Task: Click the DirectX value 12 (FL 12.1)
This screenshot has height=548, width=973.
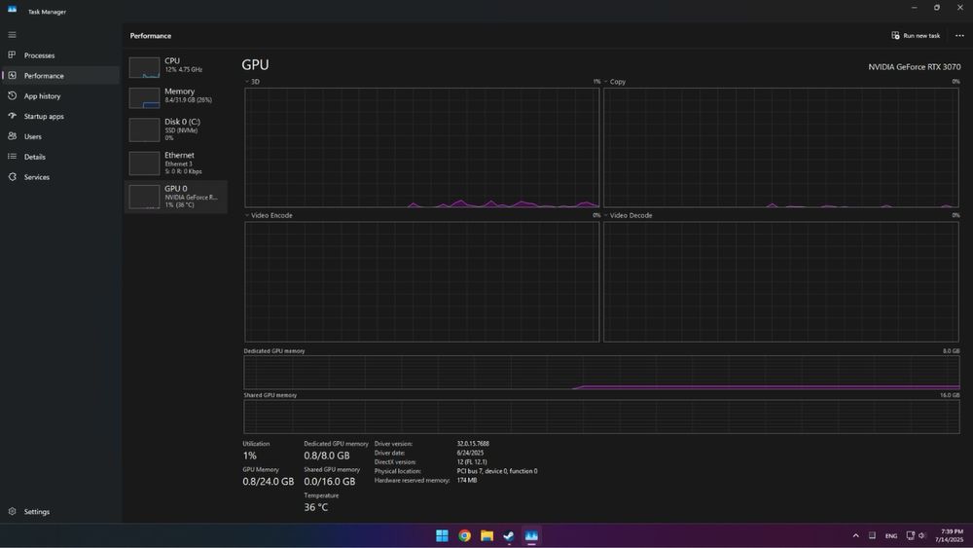Action: [x=472, y=461]
